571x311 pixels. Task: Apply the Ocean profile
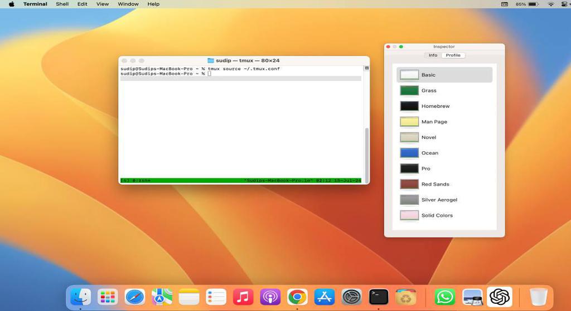coord(429,153)
